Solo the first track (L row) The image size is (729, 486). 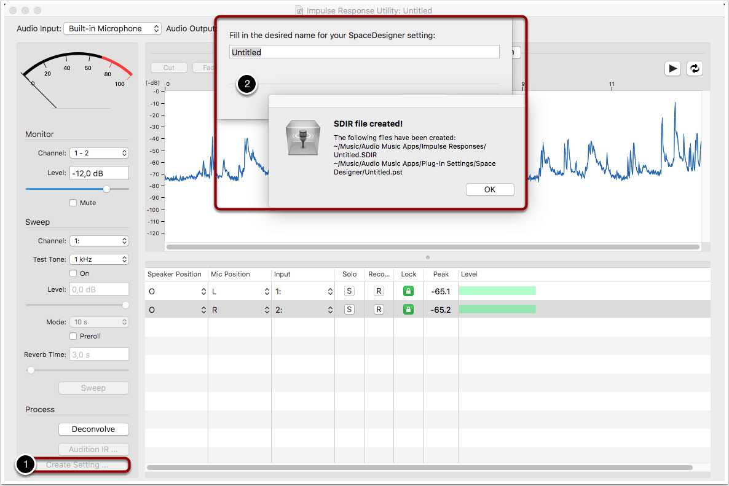pos(349,291)
